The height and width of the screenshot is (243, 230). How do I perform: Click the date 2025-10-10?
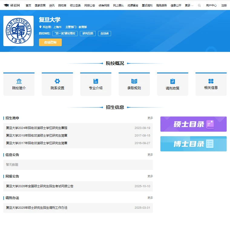(x=142, y=186)
